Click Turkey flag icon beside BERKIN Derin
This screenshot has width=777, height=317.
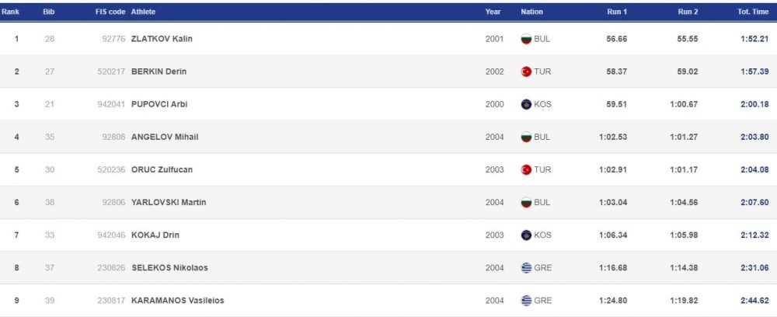point(526,71)
